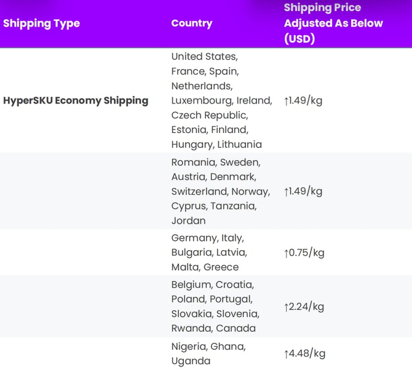
Task: Click the up arrow beside the 4.48/kg price
Action: (287, 354)
